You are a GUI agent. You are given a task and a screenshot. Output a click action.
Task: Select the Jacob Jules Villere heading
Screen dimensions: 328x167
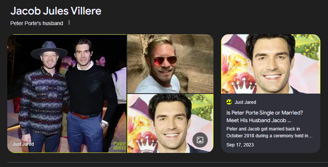(x=56, y=11)
